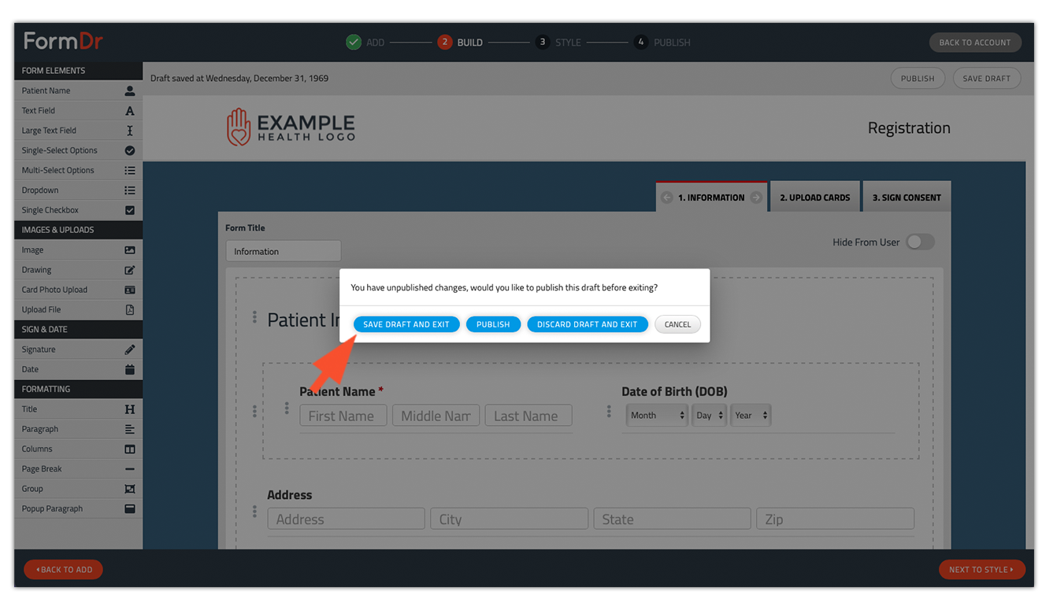
Task: Open the Month dropdown
Action: 656,415
